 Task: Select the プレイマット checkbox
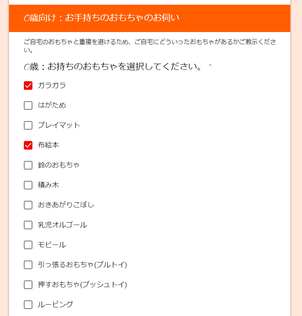(28, 125)
